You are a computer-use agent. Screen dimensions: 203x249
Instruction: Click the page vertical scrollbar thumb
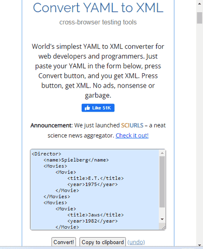[x=199, y=18]
